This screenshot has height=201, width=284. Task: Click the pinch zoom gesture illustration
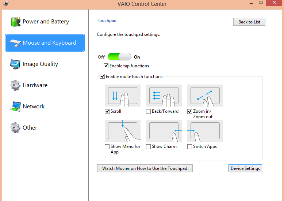tap(205, 96)
